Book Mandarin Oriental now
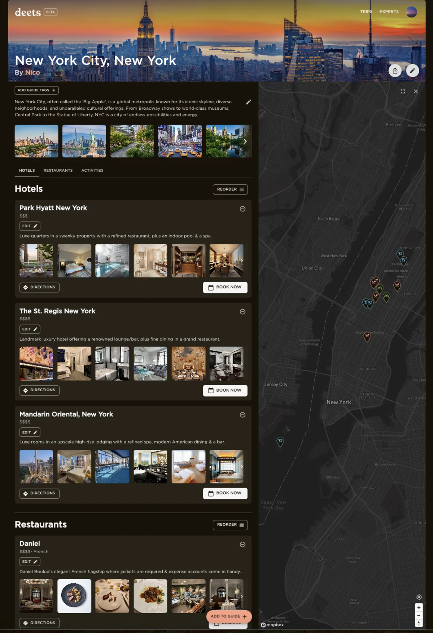This screenshot has height=633, width=433. click(x=225, y=493)
